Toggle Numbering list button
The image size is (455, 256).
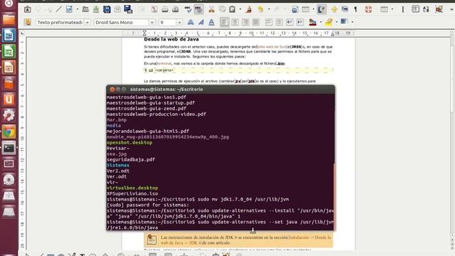[x=269, y=22]
